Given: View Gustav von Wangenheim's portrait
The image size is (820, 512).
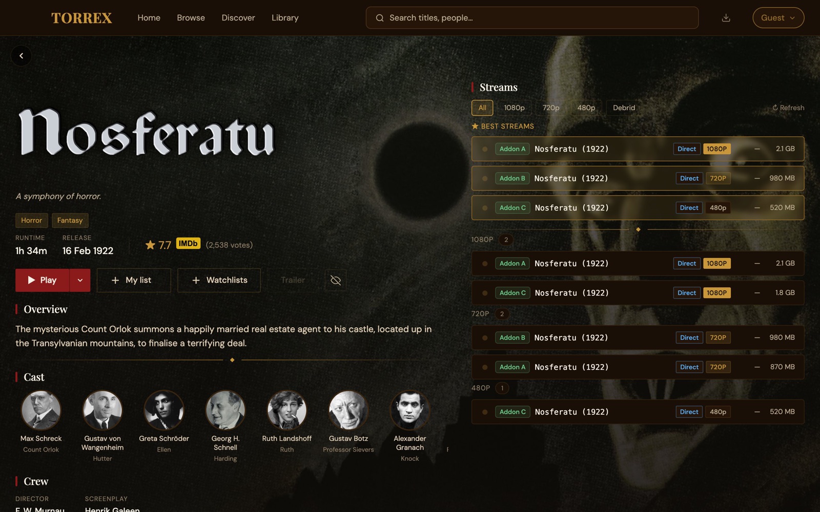Looking at the screenshot, I should (102, 410).
